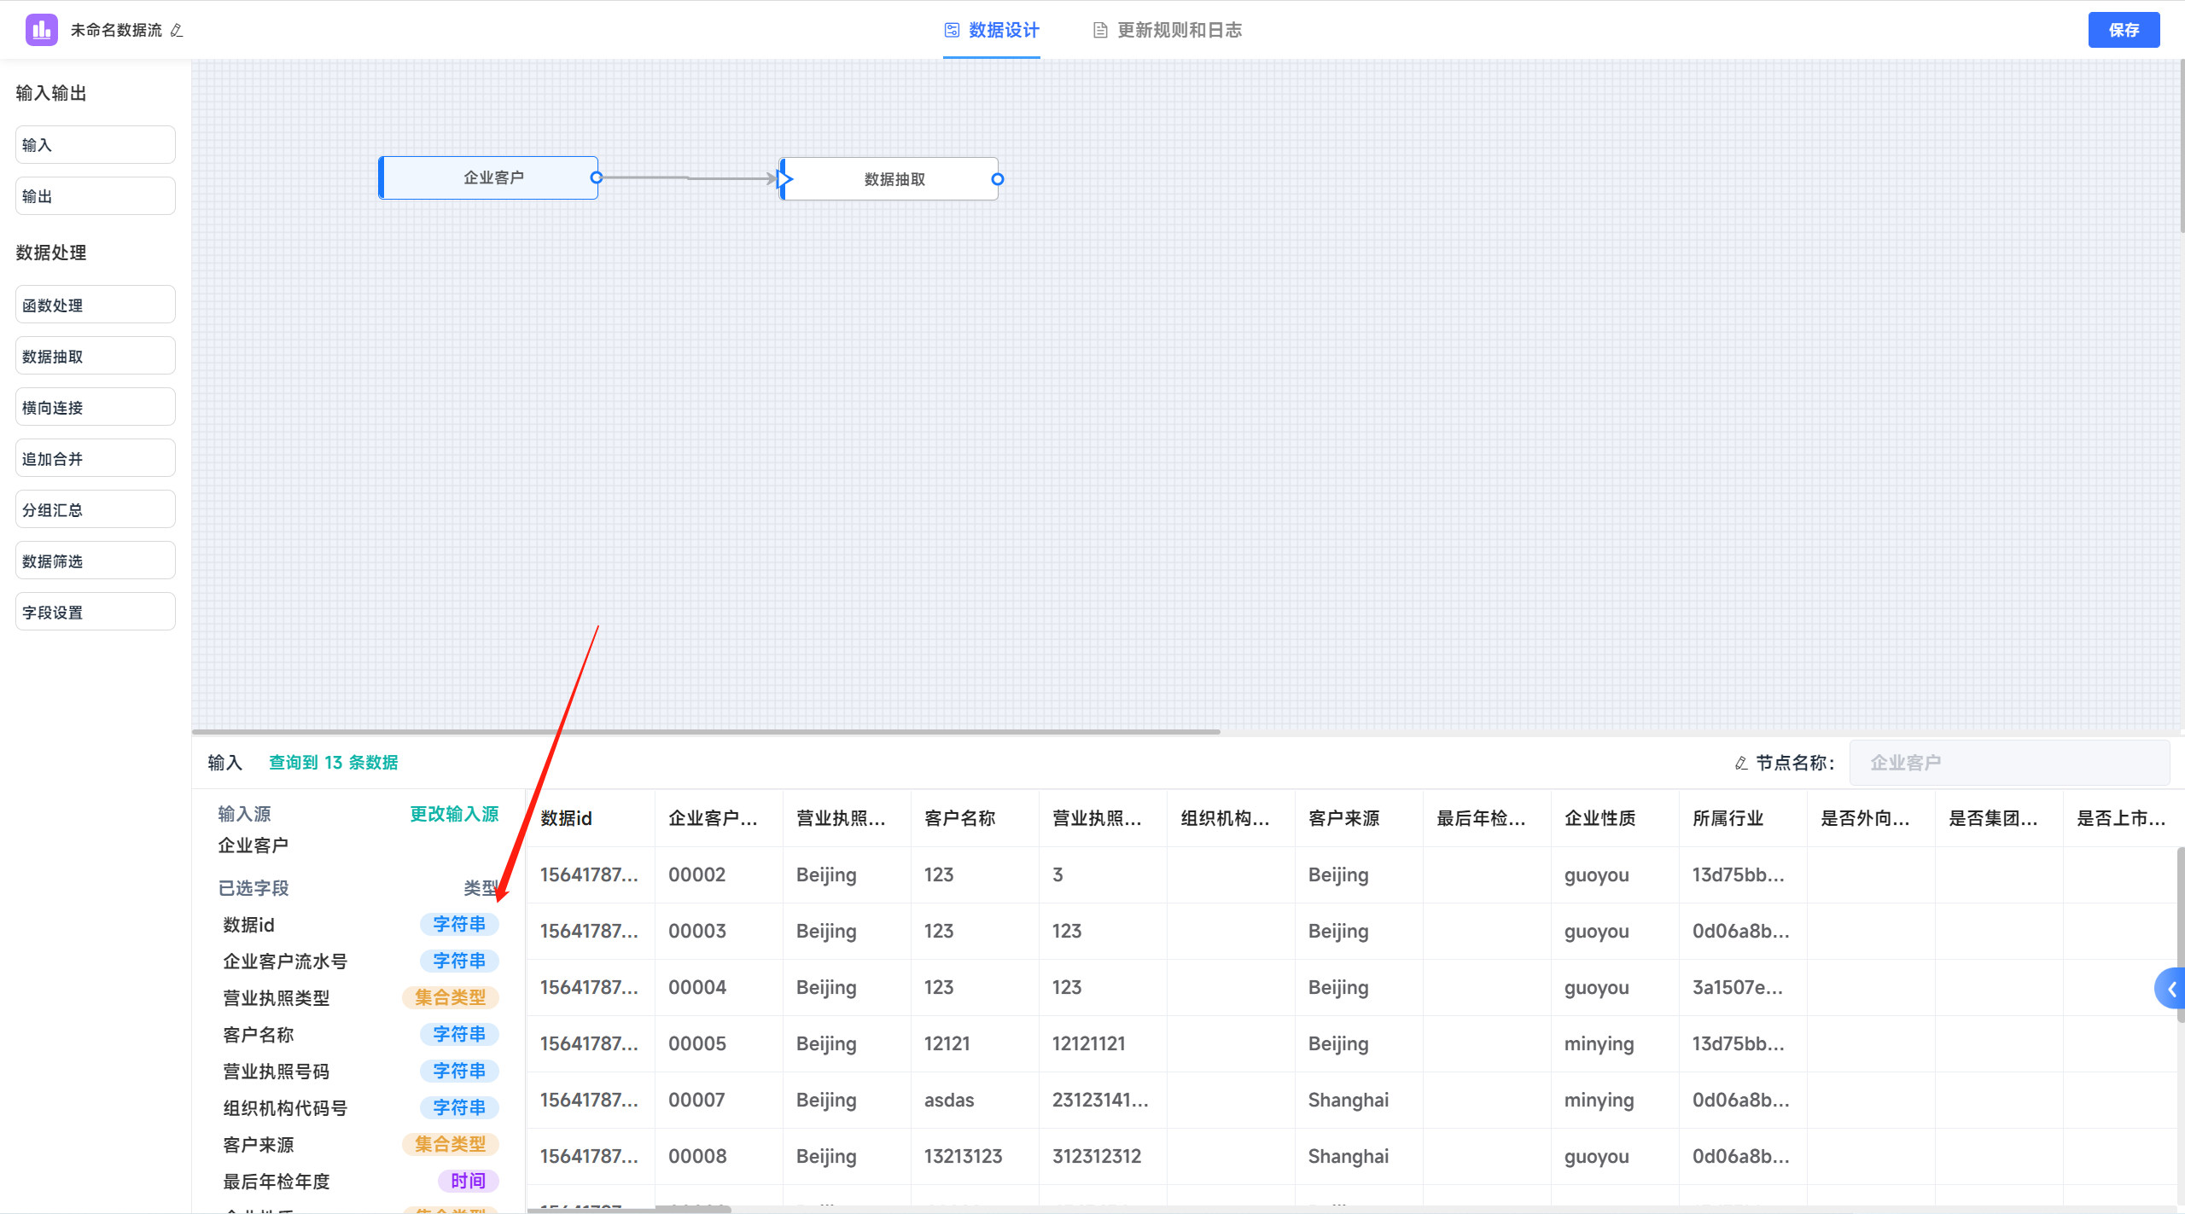The height and width of the screenshot is (1214, 2185).
Task: Click the 更改输入源 link
Action: point(454,814)
